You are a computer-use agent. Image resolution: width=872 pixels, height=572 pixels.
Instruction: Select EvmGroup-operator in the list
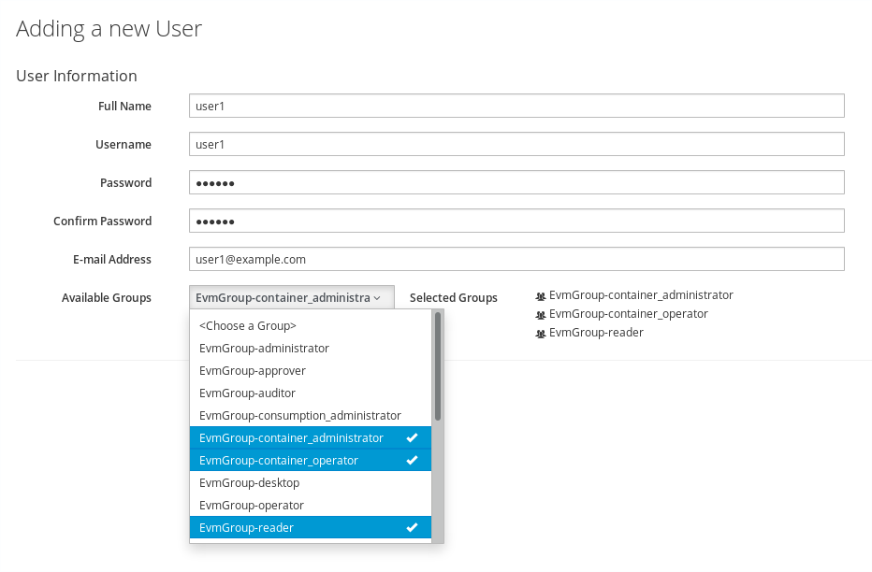(x=252, y=506)
